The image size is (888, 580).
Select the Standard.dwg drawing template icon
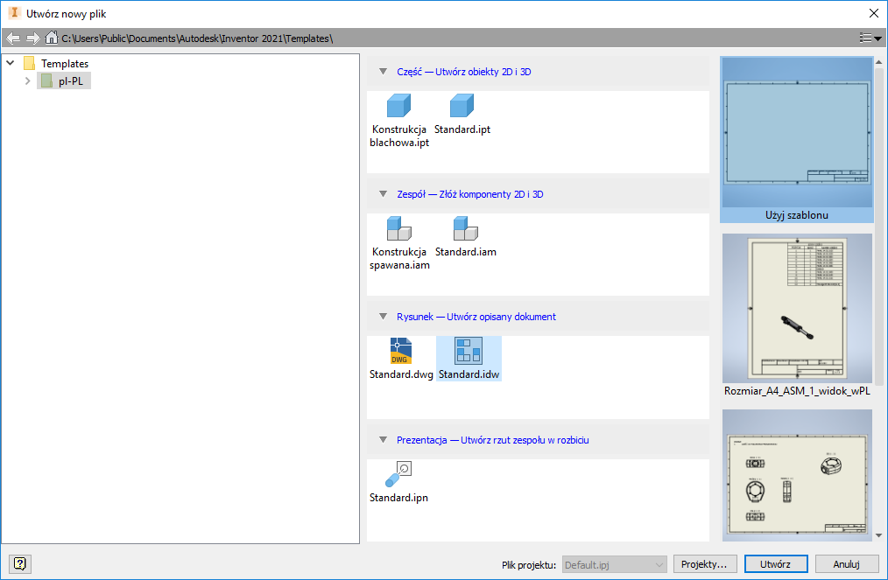[x=401, y=351]
